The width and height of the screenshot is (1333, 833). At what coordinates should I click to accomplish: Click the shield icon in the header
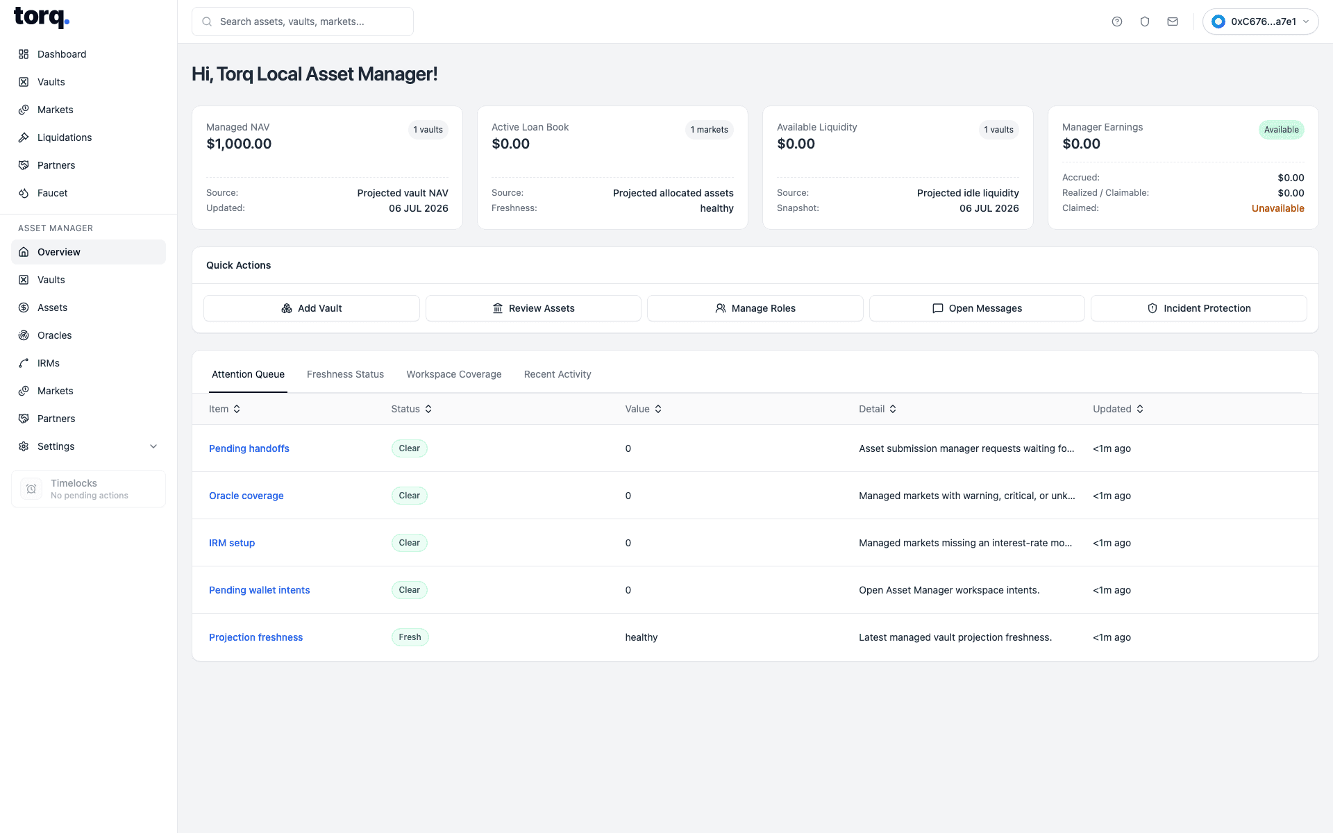click(x=1145, y=22)
